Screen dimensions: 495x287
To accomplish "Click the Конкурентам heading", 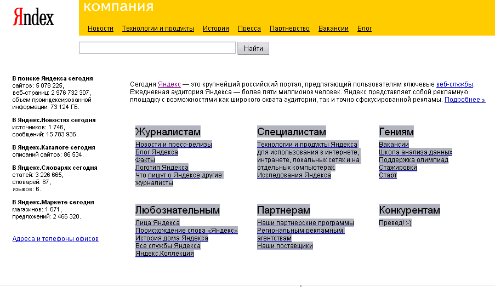I will point(409,210).
